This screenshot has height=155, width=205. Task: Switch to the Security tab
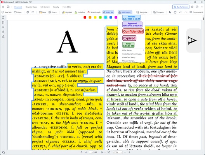point(56,7)
